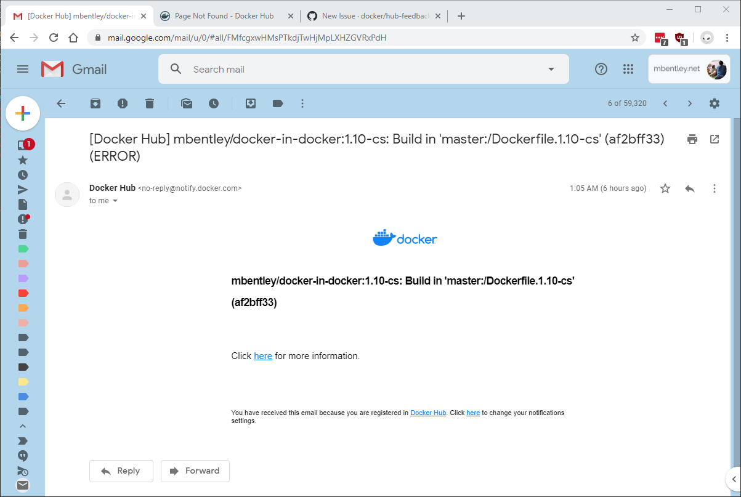Snooze this email from the toolbar
This screenshot has width=741, height=497.
click(x=214, y=103)
